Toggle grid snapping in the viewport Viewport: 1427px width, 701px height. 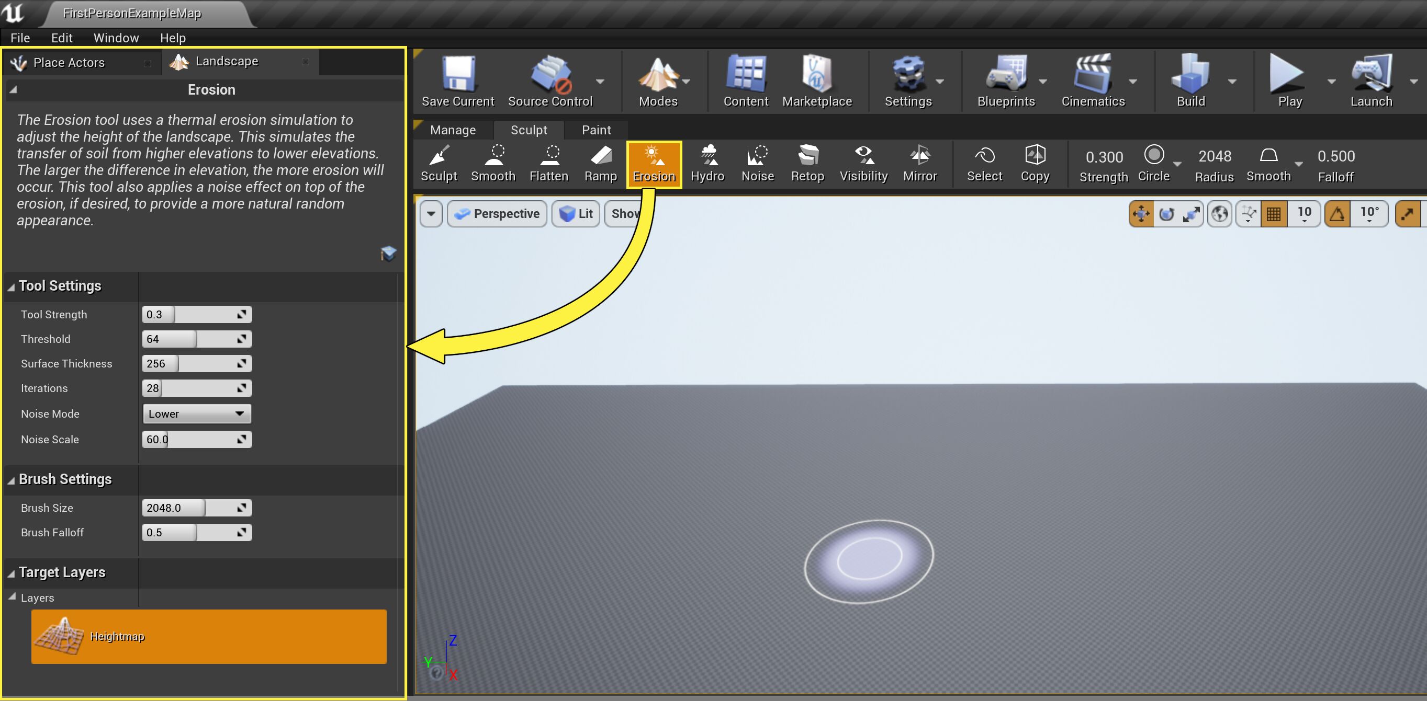pos(1274,214)
